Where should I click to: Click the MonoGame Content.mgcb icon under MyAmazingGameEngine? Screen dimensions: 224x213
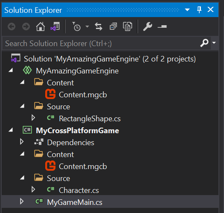(x=50, y=94)
